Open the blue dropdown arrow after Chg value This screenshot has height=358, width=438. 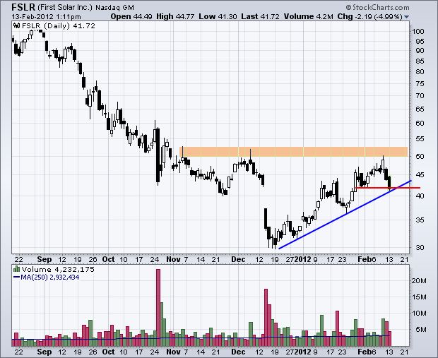coord(406,17)
